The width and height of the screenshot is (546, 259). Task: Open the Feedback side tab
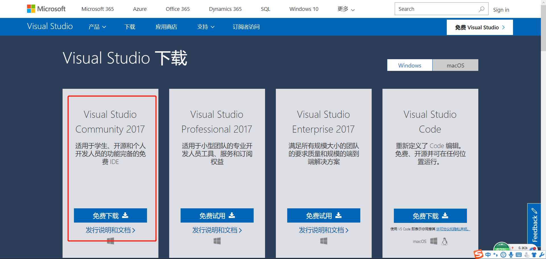click(534, 225)
